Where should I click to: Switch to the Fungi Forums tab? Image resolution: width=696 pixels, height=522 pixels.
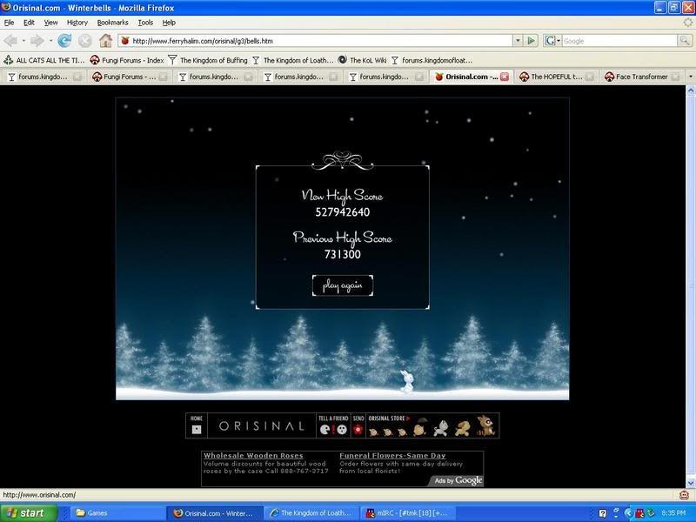[x=130, y=77]
